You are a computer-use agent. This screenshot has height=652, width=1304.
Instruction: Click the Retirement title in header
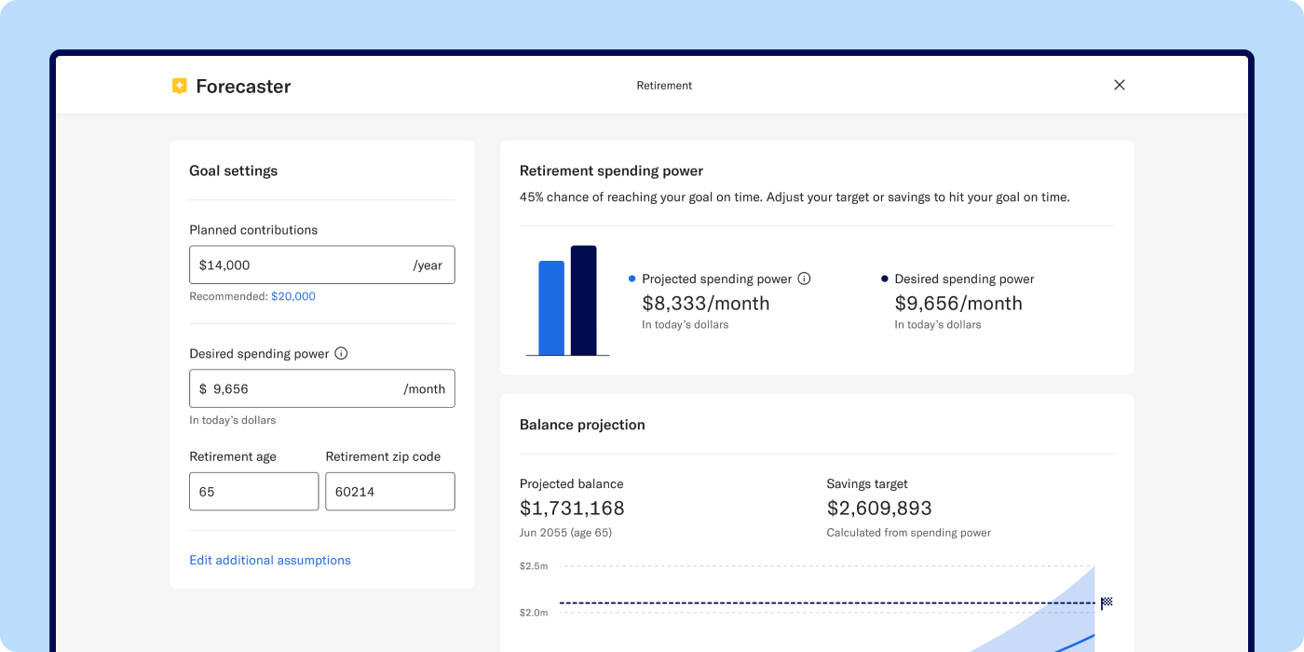(664, 86)
